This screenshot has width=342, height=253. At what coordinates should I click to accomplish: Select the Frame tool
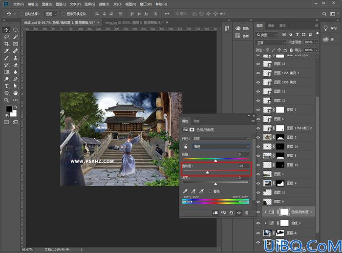point(15,43)
